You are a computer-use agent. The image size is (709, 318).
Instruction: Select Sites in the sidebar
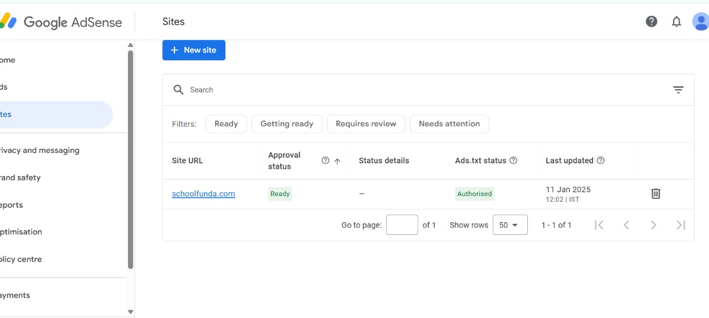(x=55, y=115)
